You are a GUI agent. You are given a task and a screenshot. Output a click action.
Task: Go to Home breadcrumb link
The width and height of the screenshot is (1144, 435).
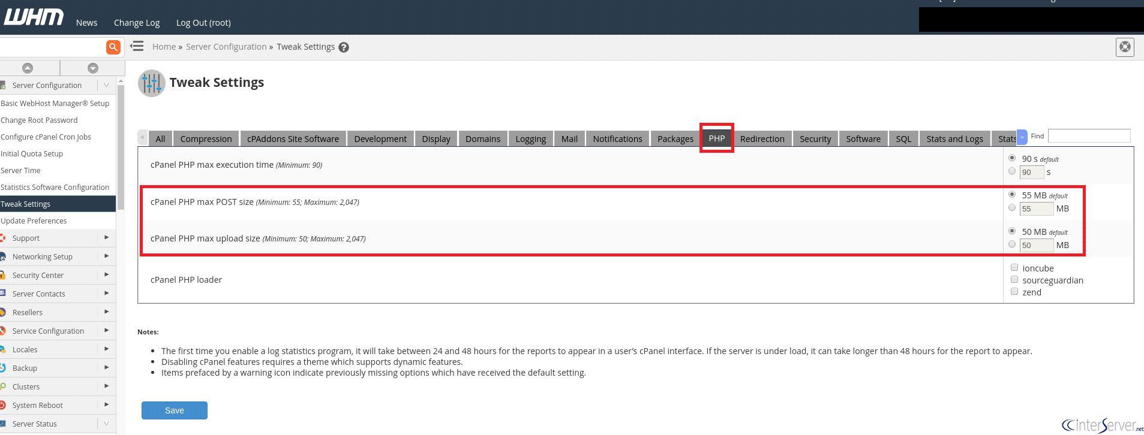(x=164, y=47)
